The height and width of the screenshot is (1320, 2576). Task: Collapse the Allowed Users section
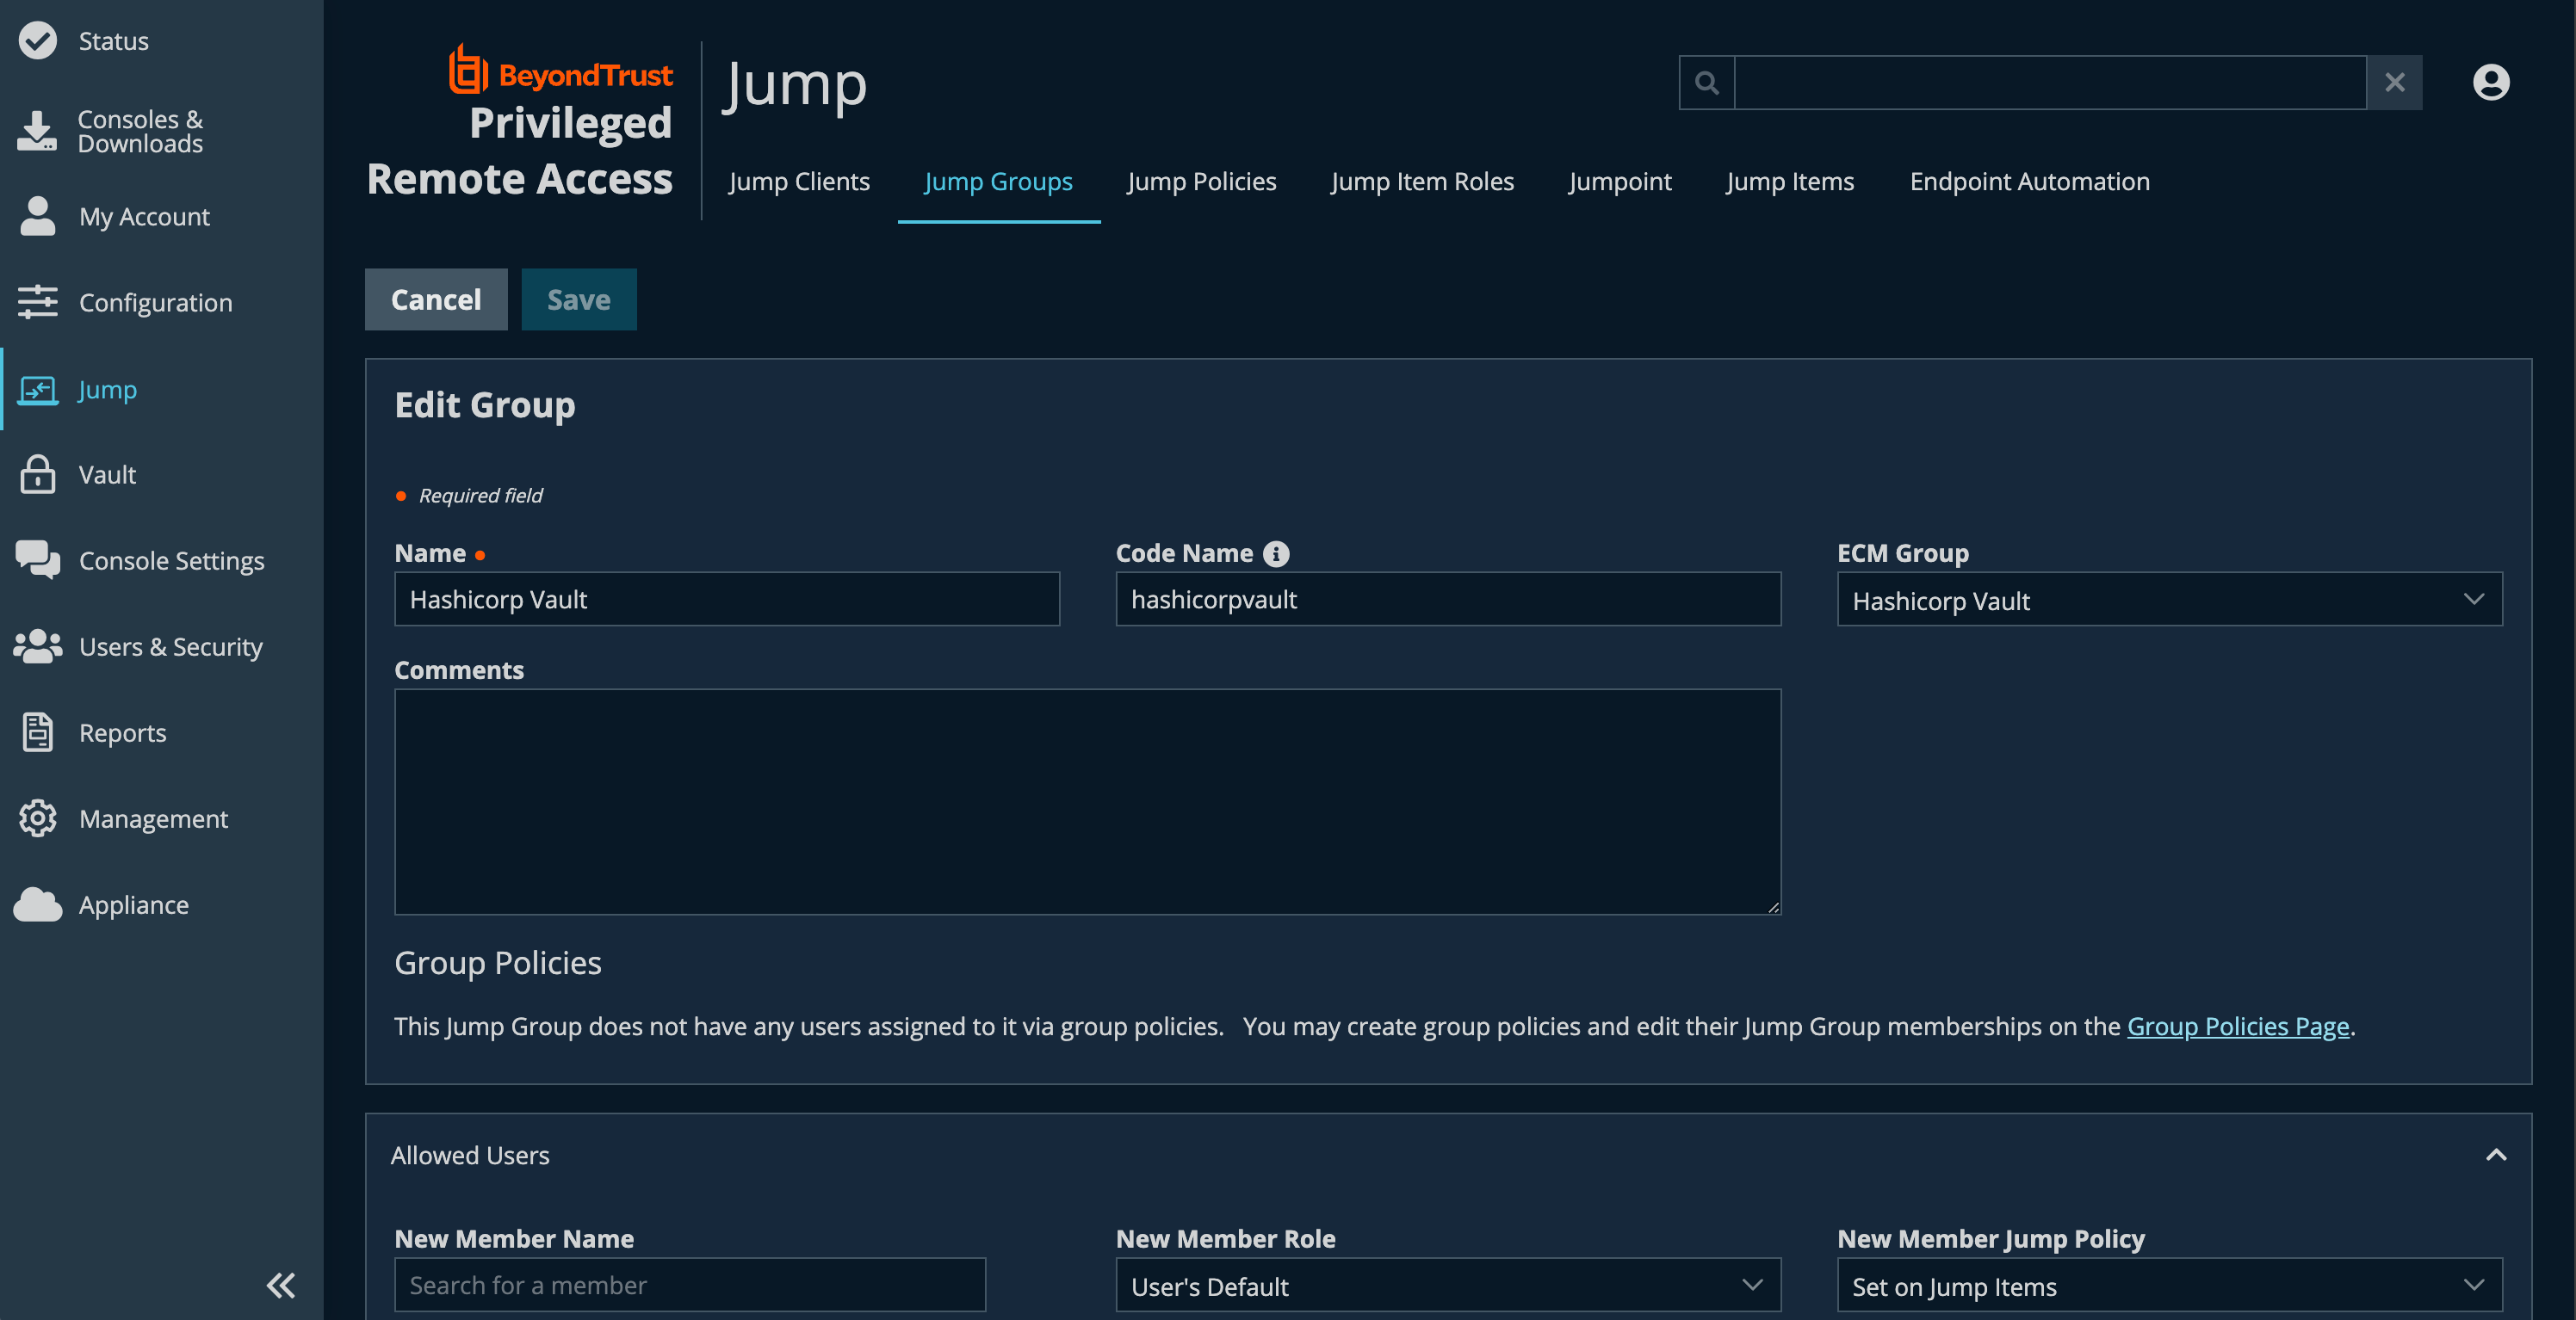[2496, 1154]
